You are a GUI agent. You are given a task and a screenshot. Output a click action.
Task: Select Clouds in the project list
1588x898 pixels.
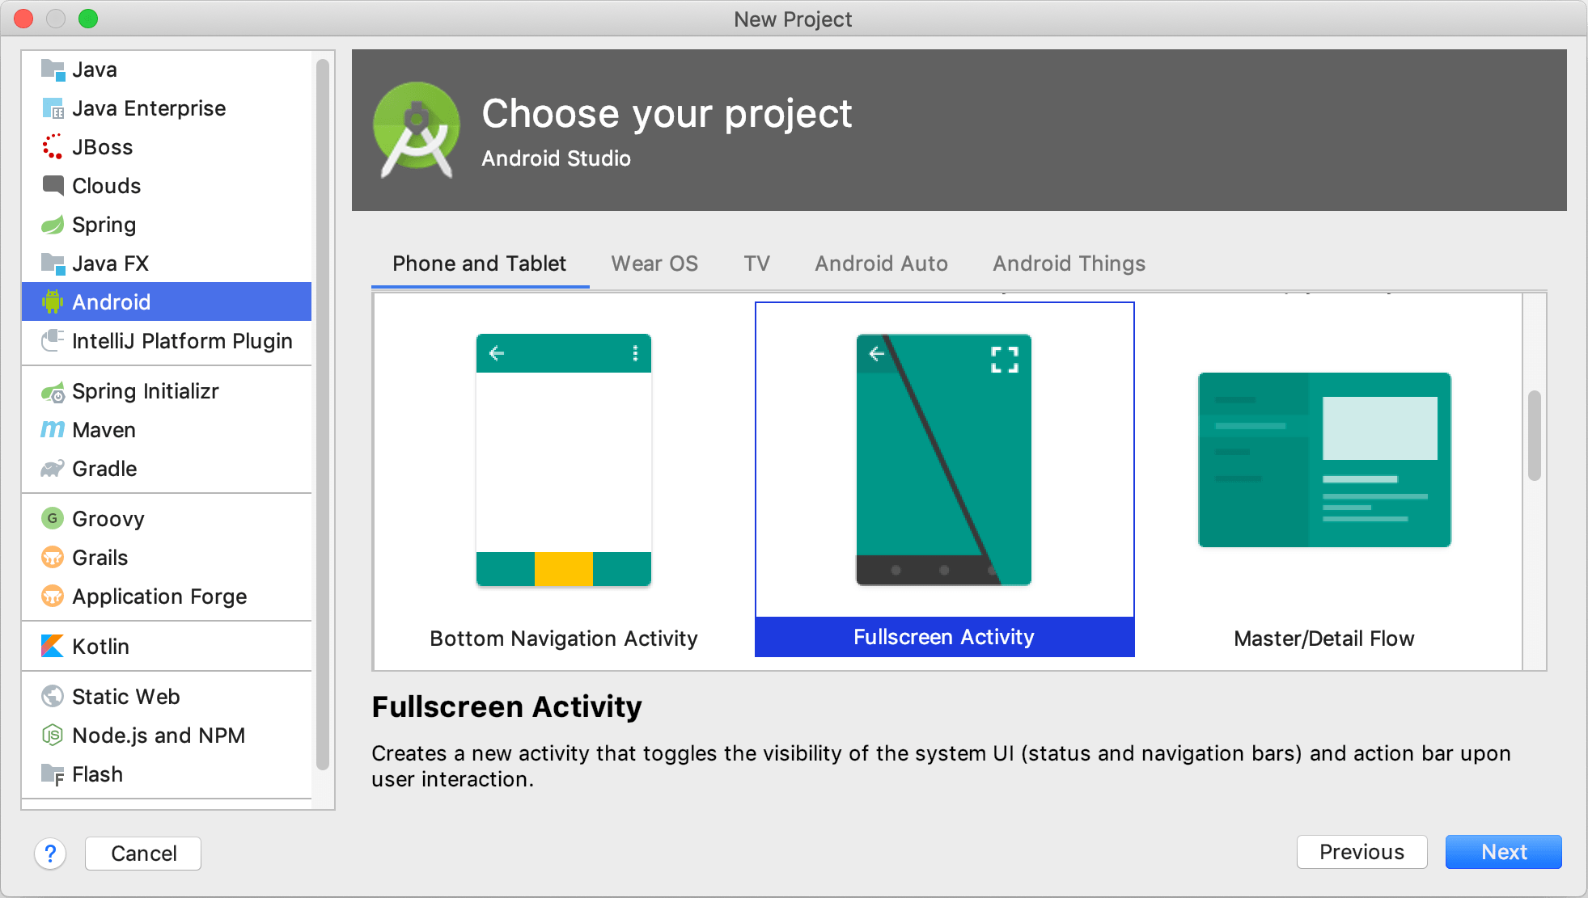(167, 186)
